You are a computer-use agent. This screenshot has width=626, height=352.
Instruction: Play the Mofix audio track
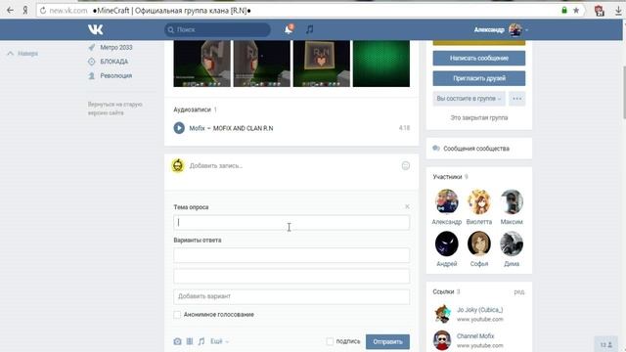(179, 128)
